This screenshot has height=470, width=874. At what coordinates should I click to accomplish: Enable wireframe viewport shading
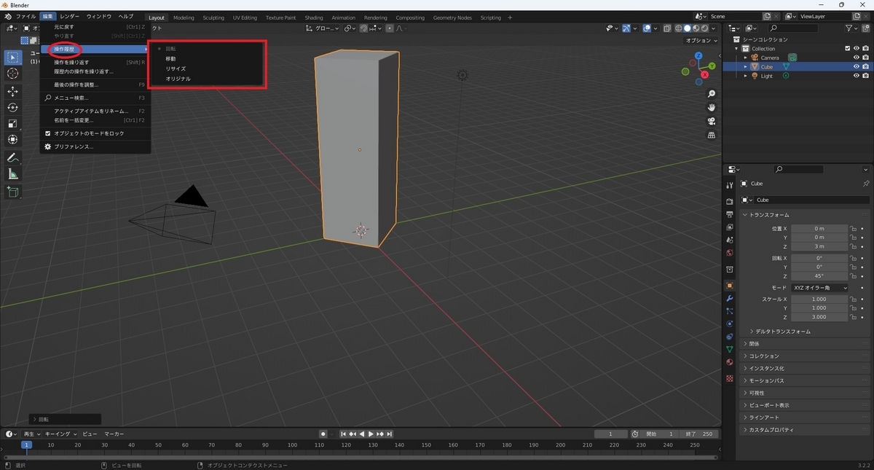click(678, 28)
